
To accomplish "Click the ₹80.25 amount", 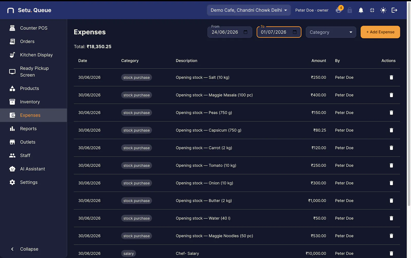I will click(320, 130).
